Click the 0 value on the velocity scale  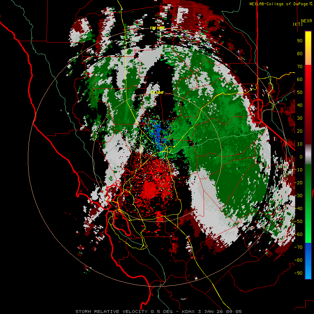pos(301,157)
